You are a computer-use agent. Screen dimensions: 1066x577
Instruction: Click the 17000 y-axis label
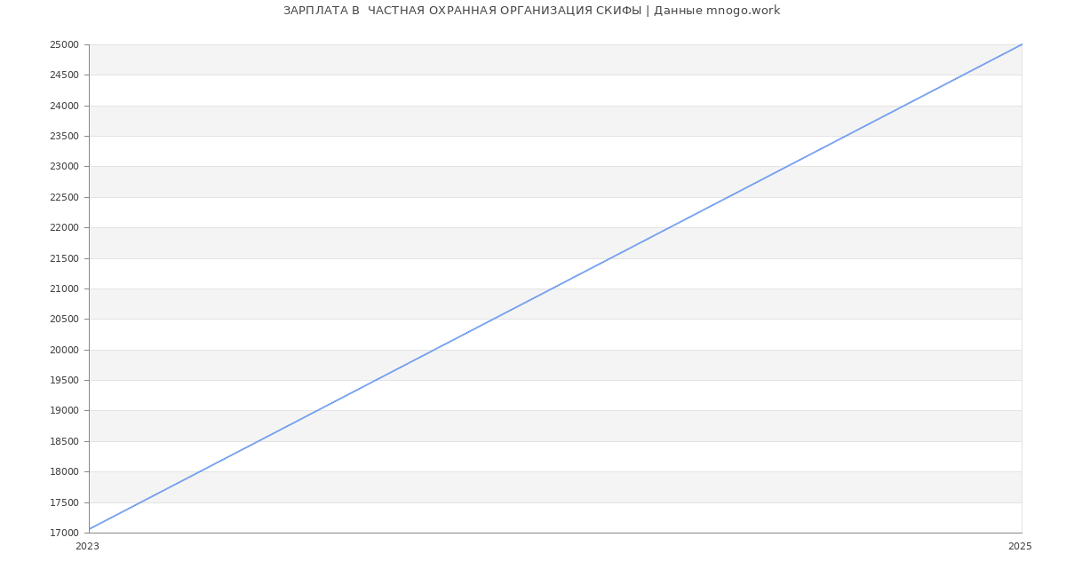(64, 533)
